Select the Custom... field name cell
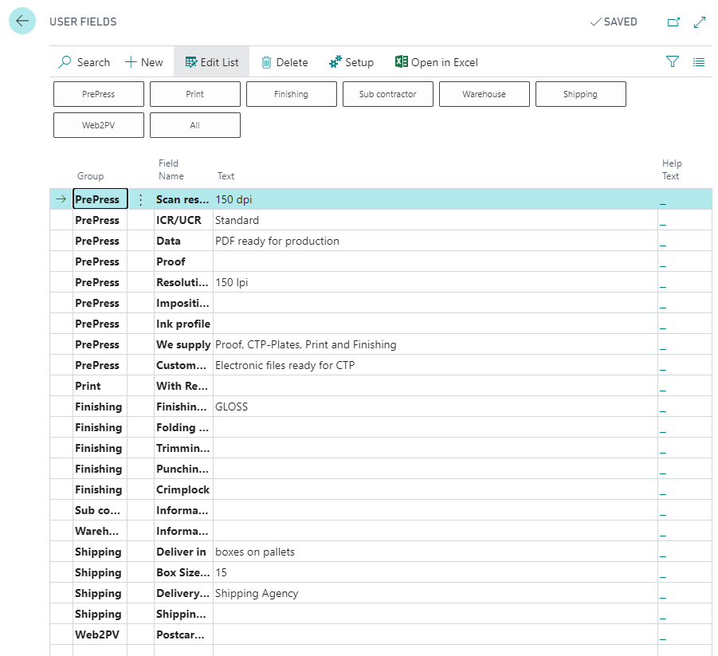Screen dimensions: 718x656 (x=183, y=365)
